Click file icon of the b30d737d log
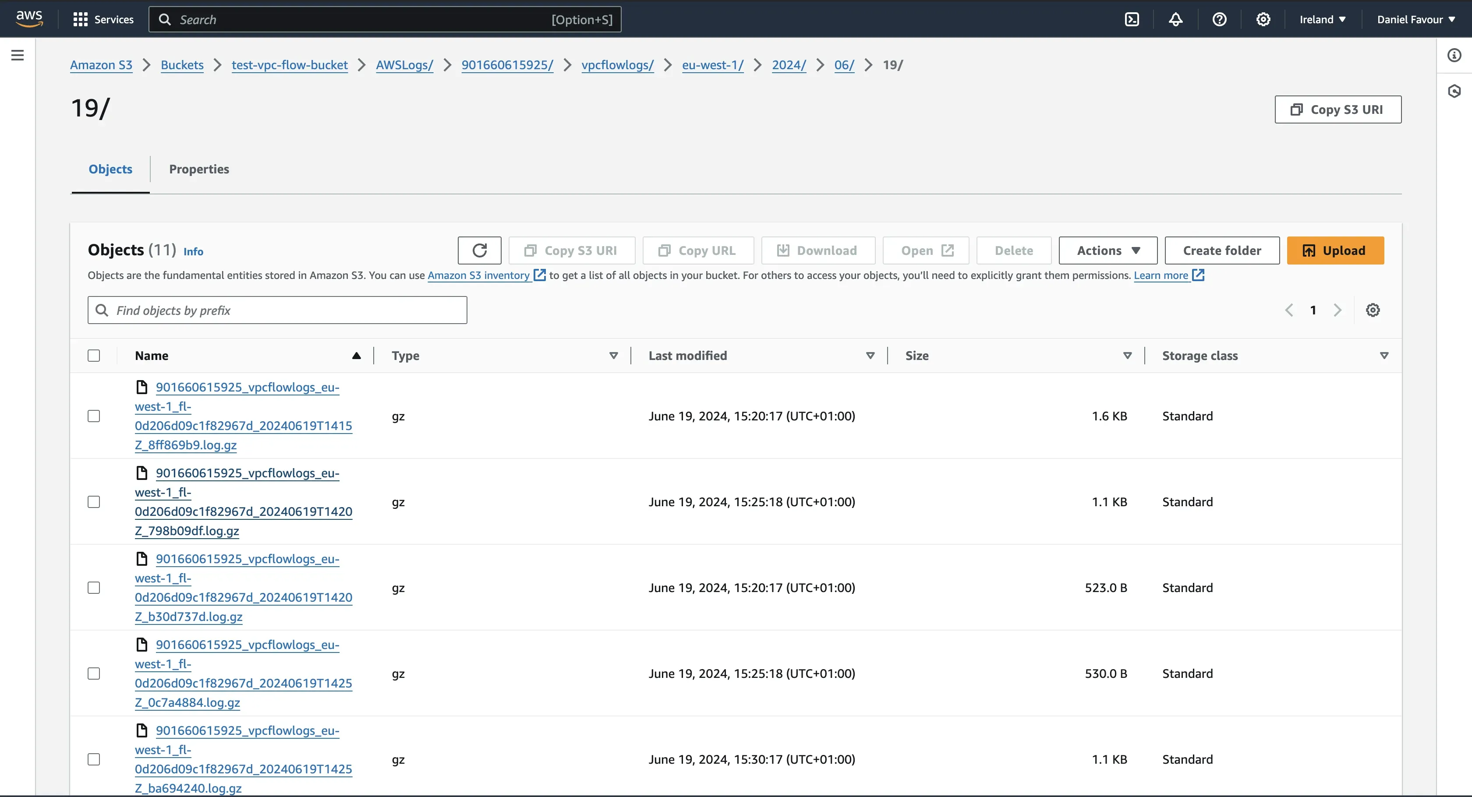 point(142,558)
